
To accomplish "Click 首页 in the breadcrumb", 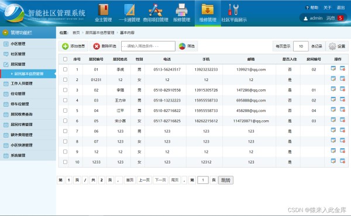I will tap(76, 33).
